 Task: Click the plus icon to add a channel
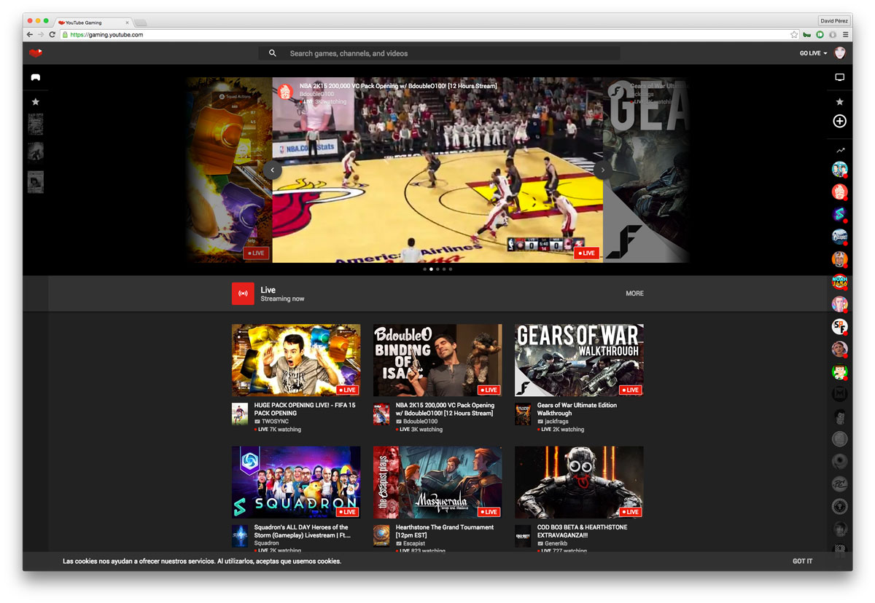pos(839,122)
